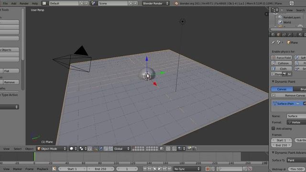Toggle manipulate object centers only
Screen dimensions: 306x172
coord(89,149)
